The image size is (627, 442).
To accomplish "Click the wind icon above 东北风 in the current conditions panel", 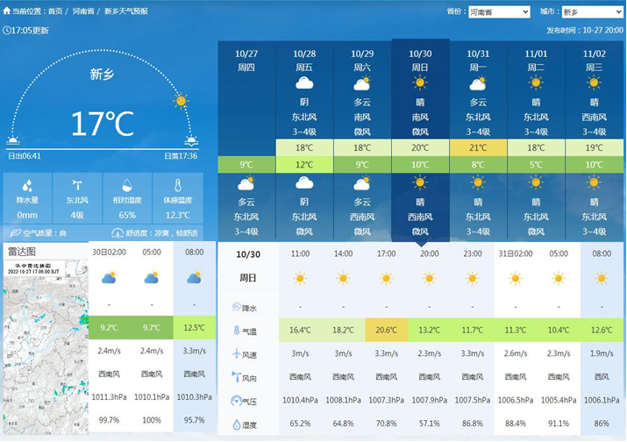I will (x=77, y=186).
